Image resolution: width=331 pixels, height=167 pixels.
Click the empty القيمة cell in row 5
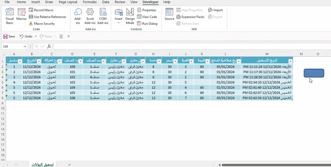[202, 82]
